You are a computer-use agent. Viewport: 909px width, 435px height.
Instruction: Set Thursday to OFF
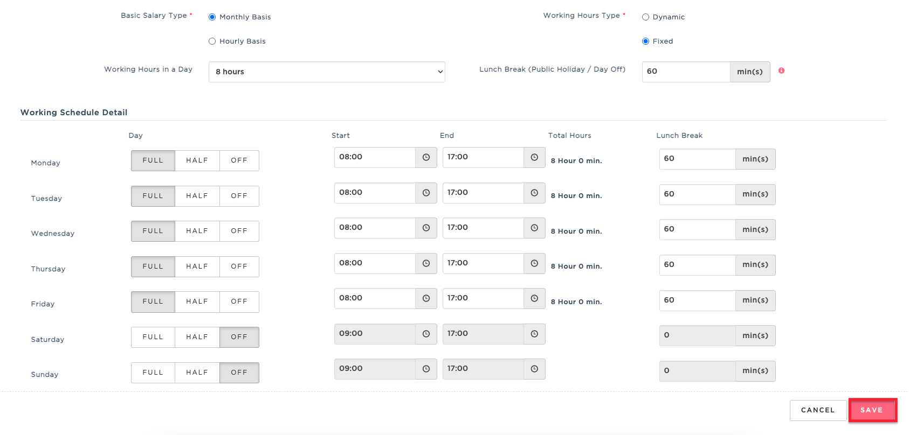(239, 266)
